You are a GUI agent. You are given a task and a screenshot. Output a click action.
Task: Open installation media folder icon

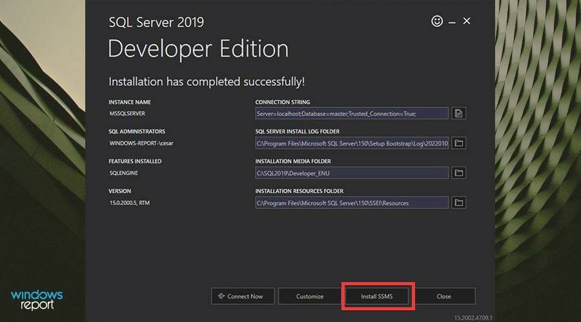click(459, 173)
